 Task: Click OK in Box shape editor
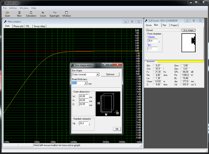(x=117, y=129)
